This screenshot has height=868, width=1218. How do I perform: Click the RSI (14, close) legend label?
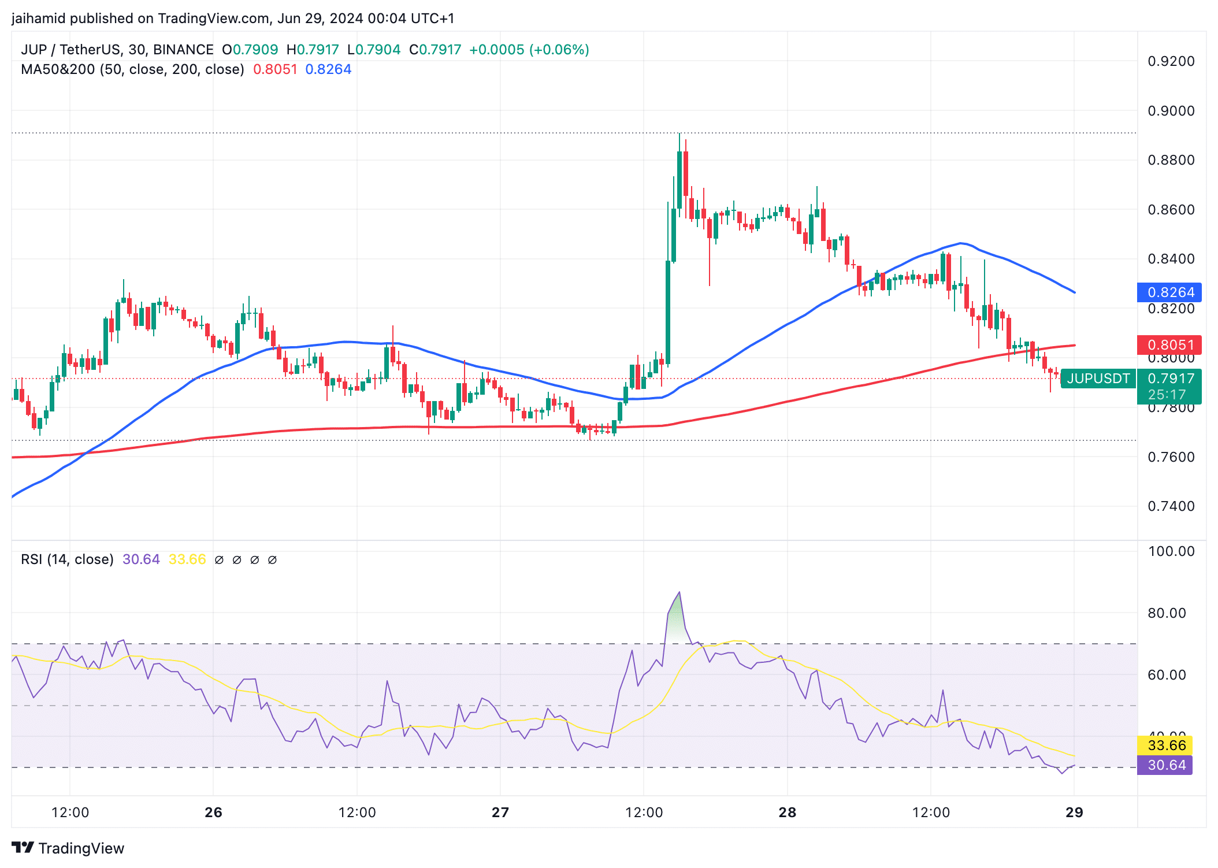point(67,559)
